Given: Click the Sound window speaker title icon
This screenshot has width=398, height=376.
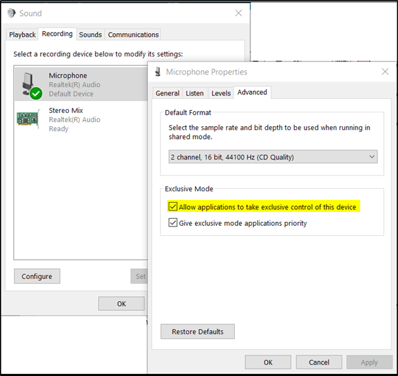Looking at the screenshot, I should coord(11,13).
